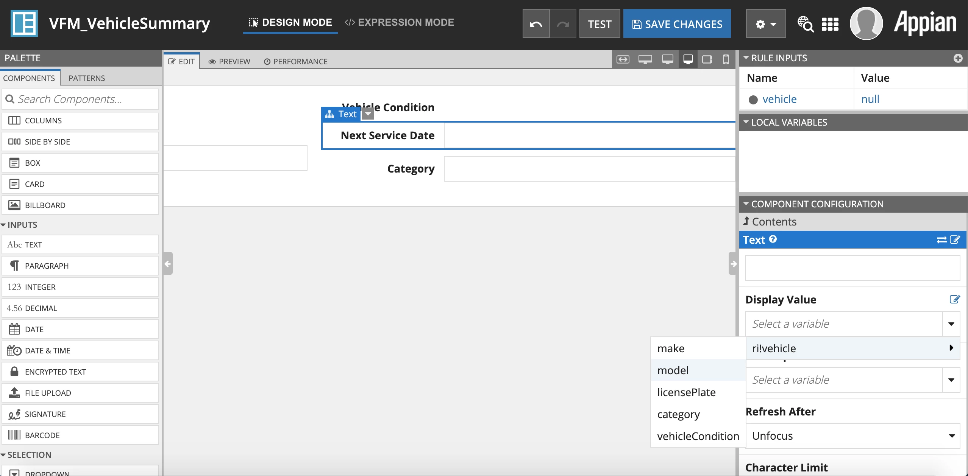This screenshot has height=476, width=968.
Task: Select the Paragraph input component
Action: 80,266
